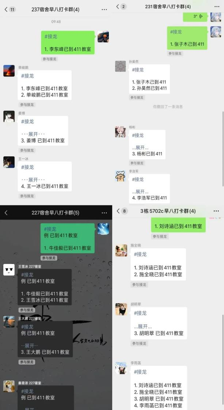Click the scrollbar in the 231宿舍 chat
The height and width of the screenshot is (410, 224).
(223, 149)
